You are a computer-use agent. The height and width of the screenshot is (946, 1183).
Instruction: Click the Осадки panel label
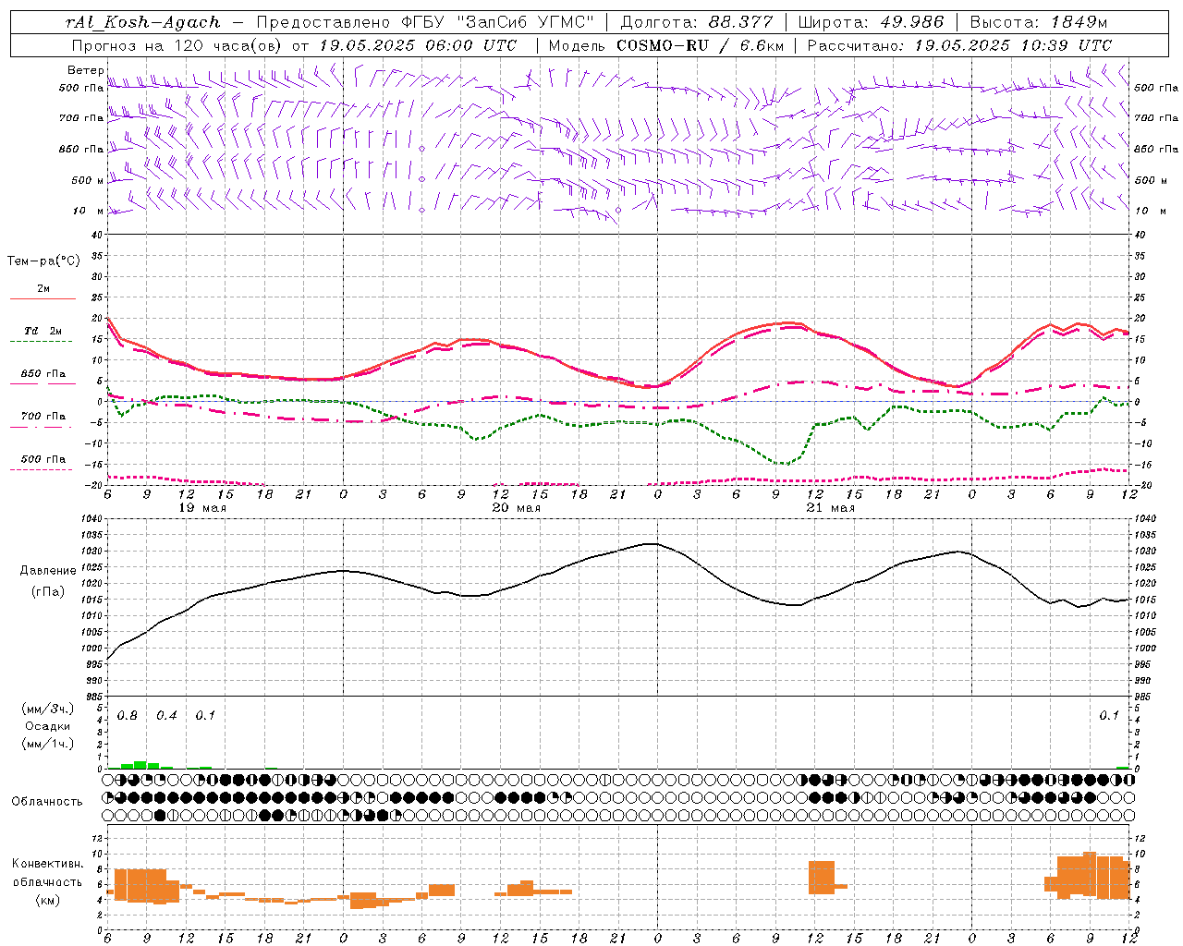pyautogui.click(x=48, y=726)
